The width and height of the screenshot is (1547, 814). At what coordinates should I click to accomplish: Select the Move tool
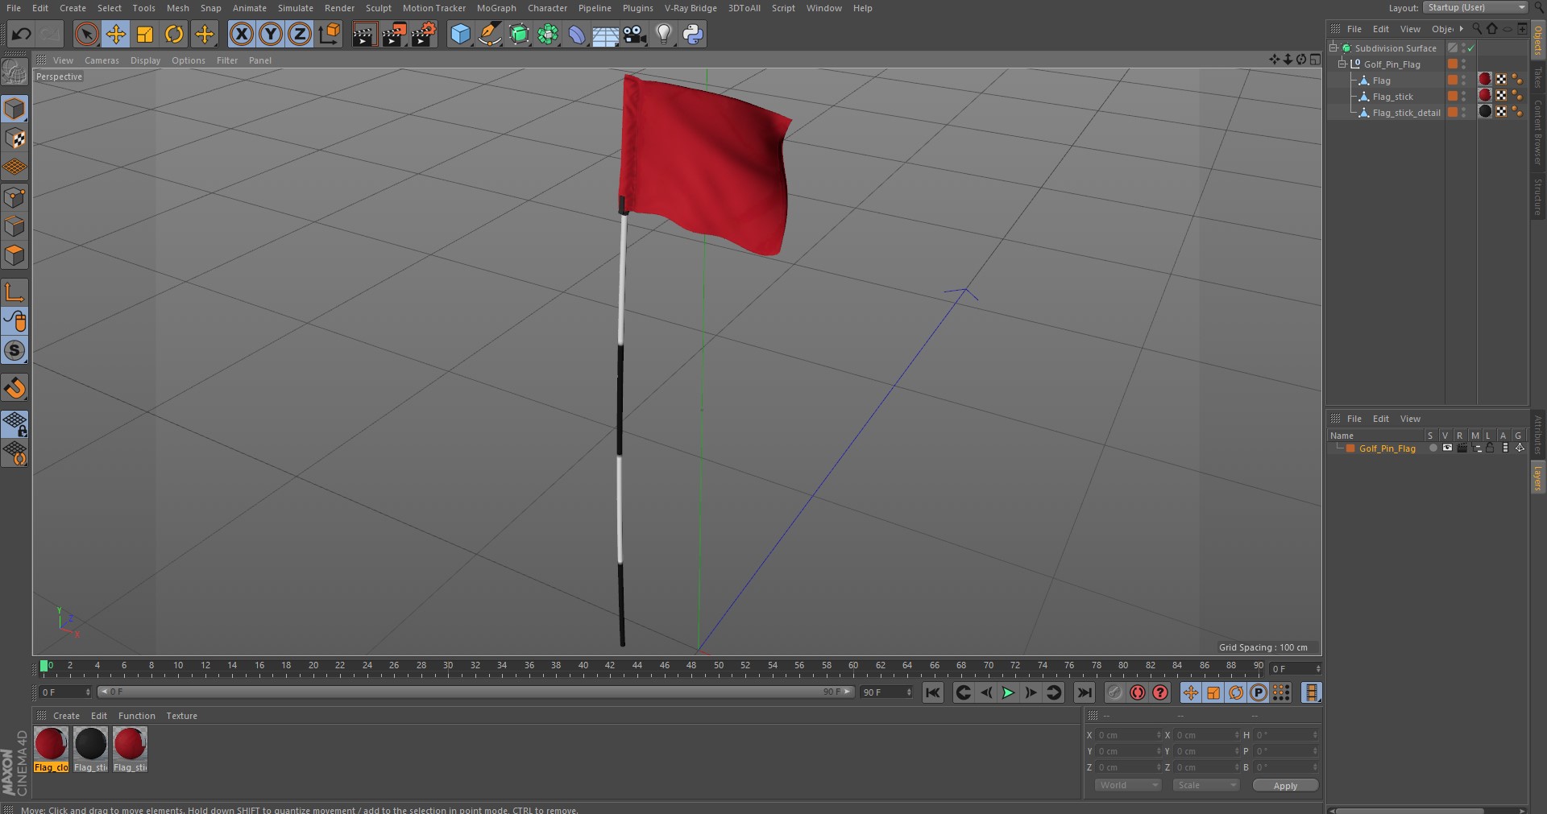pos(116,34)
